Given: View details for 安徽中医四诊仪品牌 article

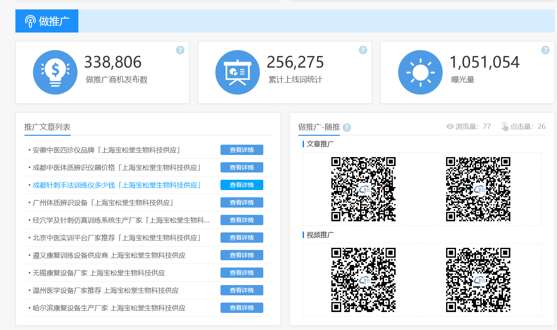Looking at the screenshot, I should tap(242, 150).
